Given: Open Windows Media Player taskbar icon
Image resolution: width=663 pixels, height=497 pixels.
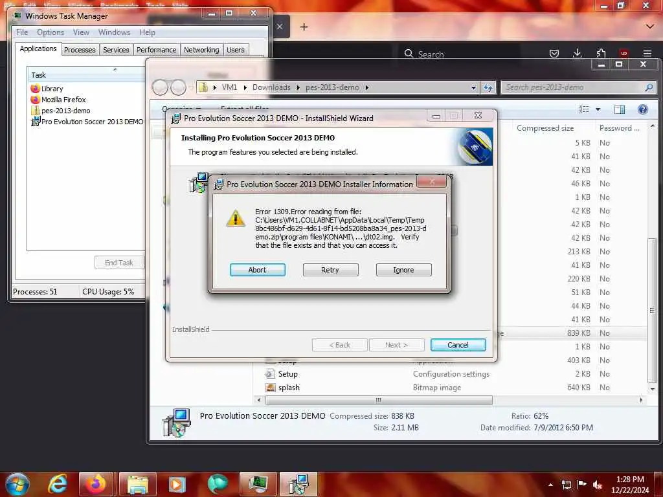Looking at the screenshot, I should [x=177, y=484].
